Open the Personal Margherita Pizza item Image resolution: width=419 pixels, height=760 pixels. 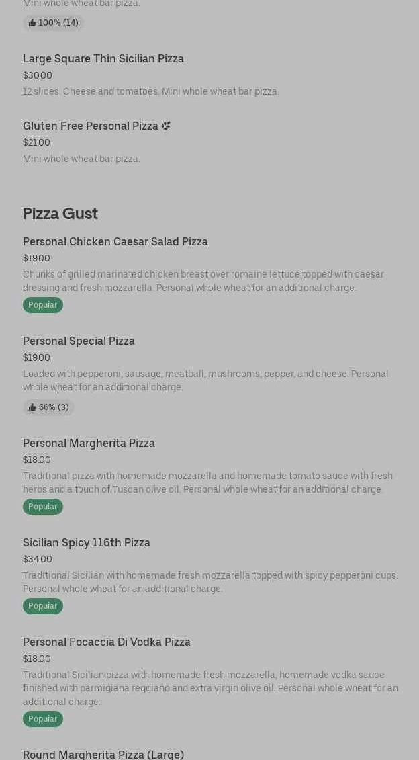point(89,444)
